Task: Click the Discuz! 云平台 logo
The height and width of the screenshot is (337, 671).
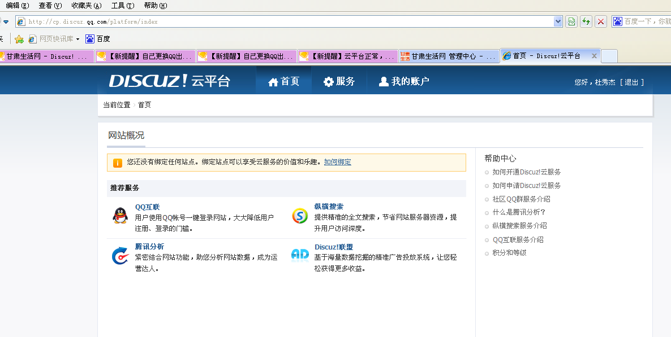Action: pyautogui.click(x=170, y=81)
